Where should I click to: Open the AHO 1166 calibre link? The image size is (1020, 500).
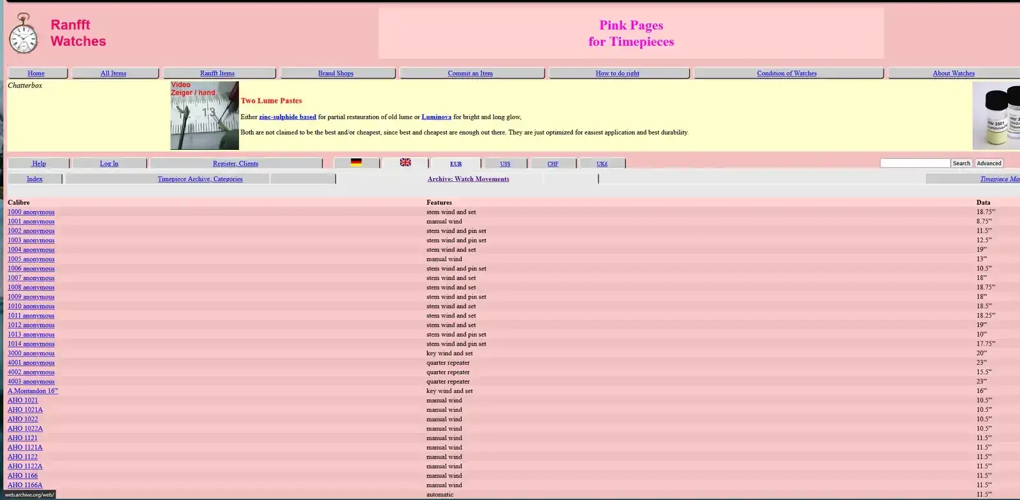tap(23, 476)
